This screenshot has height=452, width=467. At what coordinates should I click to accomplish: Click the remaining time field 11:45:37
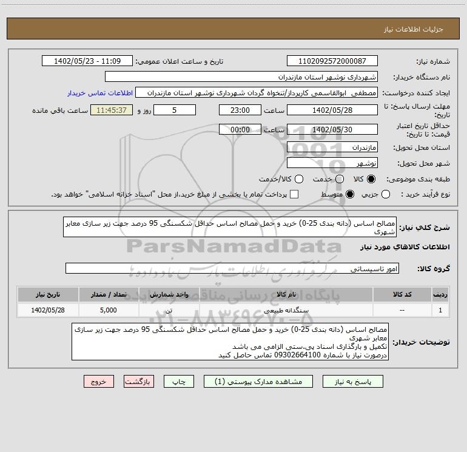coord(112,110)
